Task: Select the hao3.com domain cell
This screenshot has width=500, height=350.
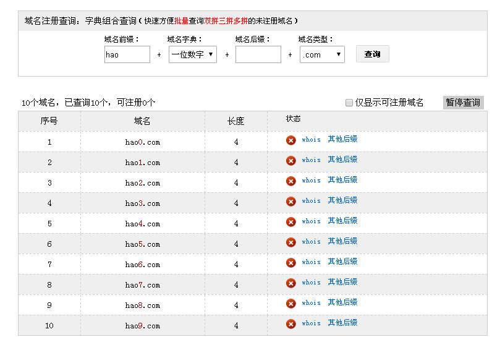Action: point(143,203)
